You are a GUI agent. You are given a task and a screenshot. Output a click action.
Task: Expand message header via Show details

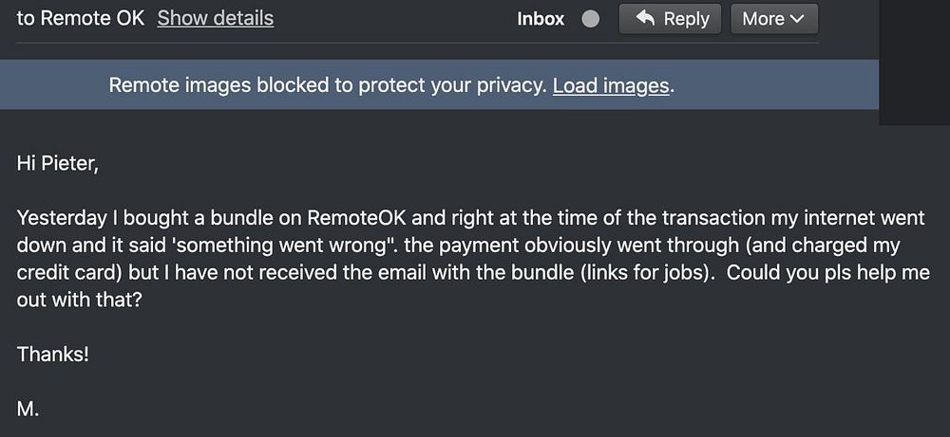[x=215, y=18]
